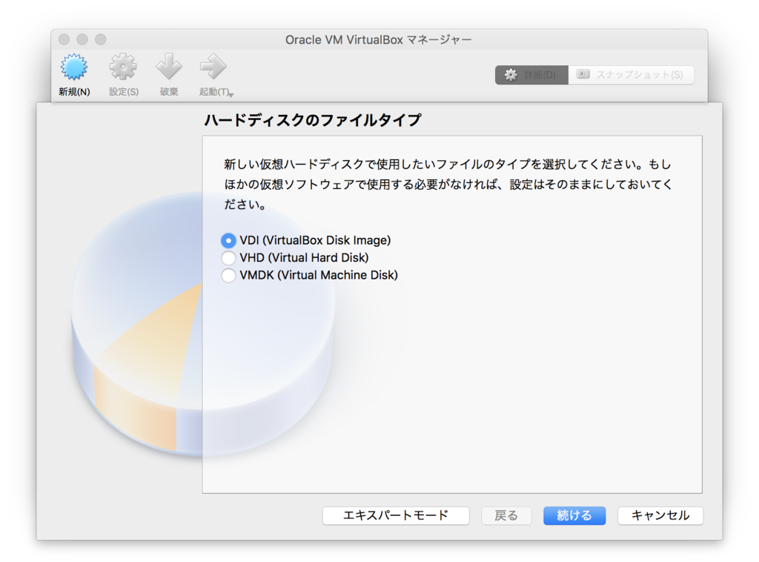
Task: Click the Oracle VM VirtualBox マネージャー title
Action: pyautogui.click(x=379, y=40)
